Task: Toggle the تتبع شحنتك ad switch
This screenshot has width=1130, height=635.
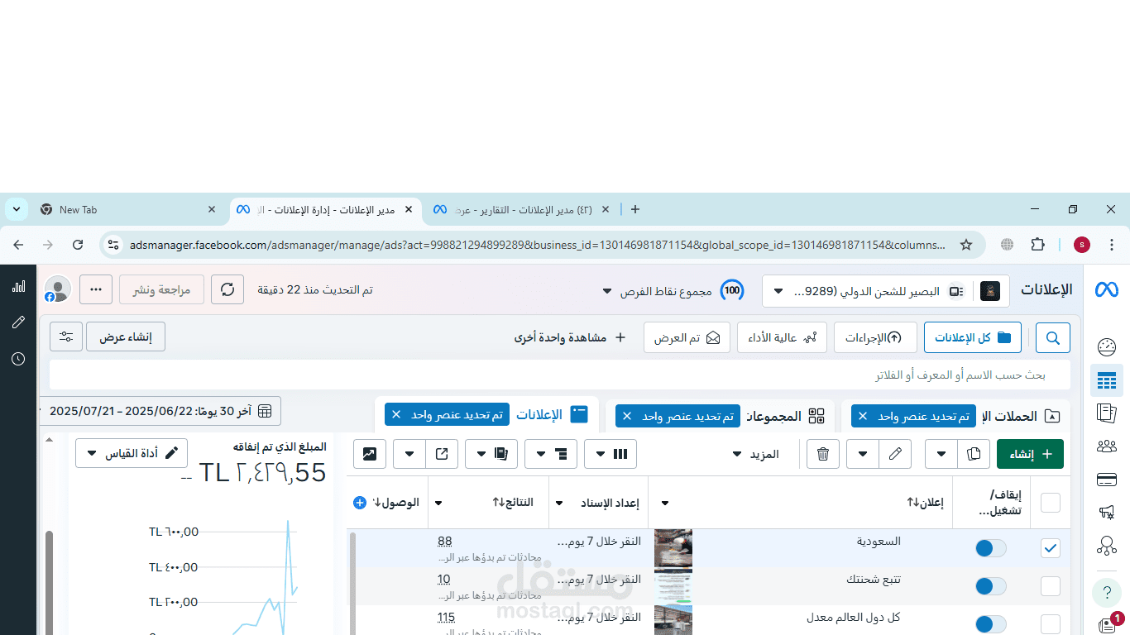Action: click(990, 586)
